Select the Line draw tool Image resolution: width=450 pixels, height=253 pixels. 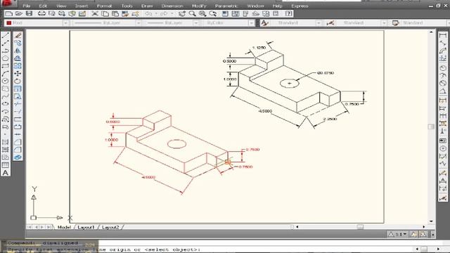6,36
